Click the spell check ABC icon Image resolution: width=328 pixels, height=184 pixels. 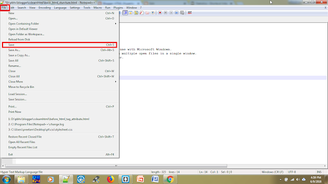click(190, 13)
